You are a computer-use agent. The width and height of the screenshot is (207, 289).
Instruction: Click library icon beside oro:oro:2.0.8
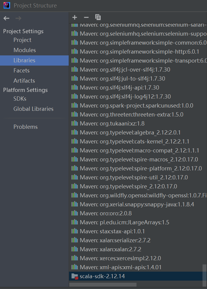tap(75, 213)
